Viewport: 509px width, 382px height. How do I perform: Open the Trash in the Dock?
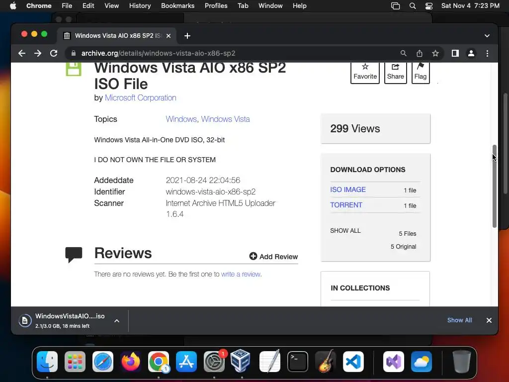[462, 361]
